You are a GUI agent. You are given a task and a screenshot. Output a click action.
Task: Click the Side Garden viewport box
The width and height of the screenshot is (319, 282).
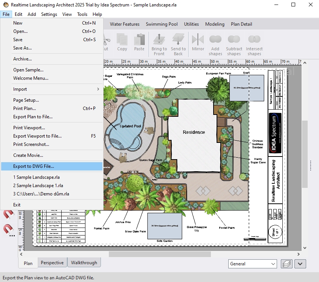click(164, 226)
